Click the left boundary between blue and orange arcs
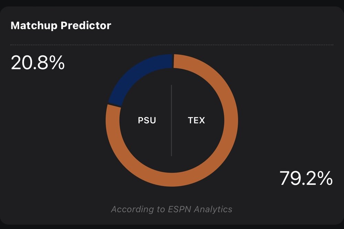 [114, 105]
